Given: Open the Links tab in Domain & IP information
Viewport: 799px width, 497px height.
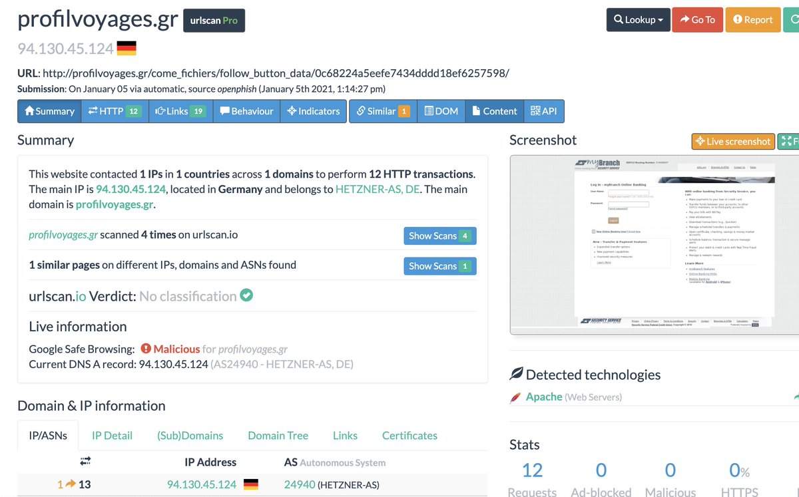Looking at the screenshot, I should (345, 435).
